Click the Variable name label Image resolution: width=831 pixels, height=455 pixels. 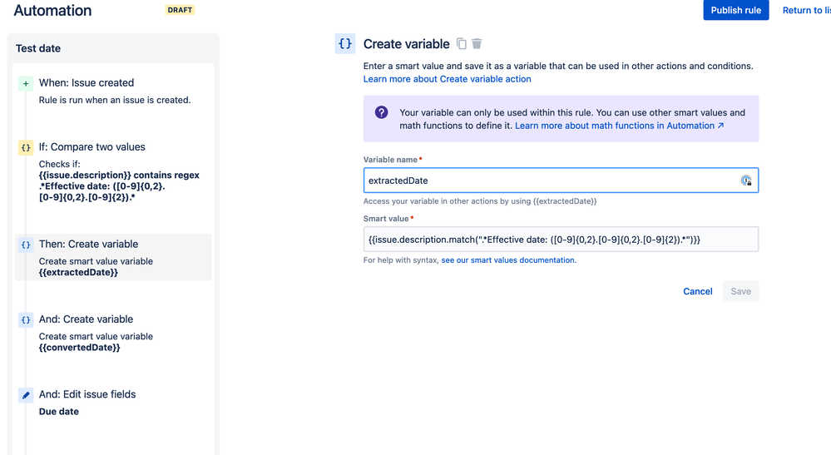393,160
